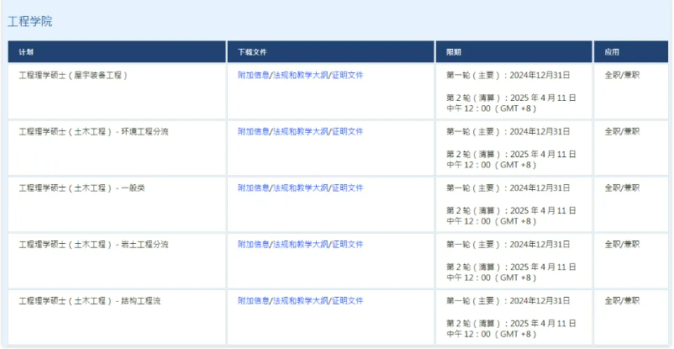Open 附加信息 for 环境工程分流 program
The width and height of the screenshot is (674, 349).
pyautogui.click(x=253, y=131)
